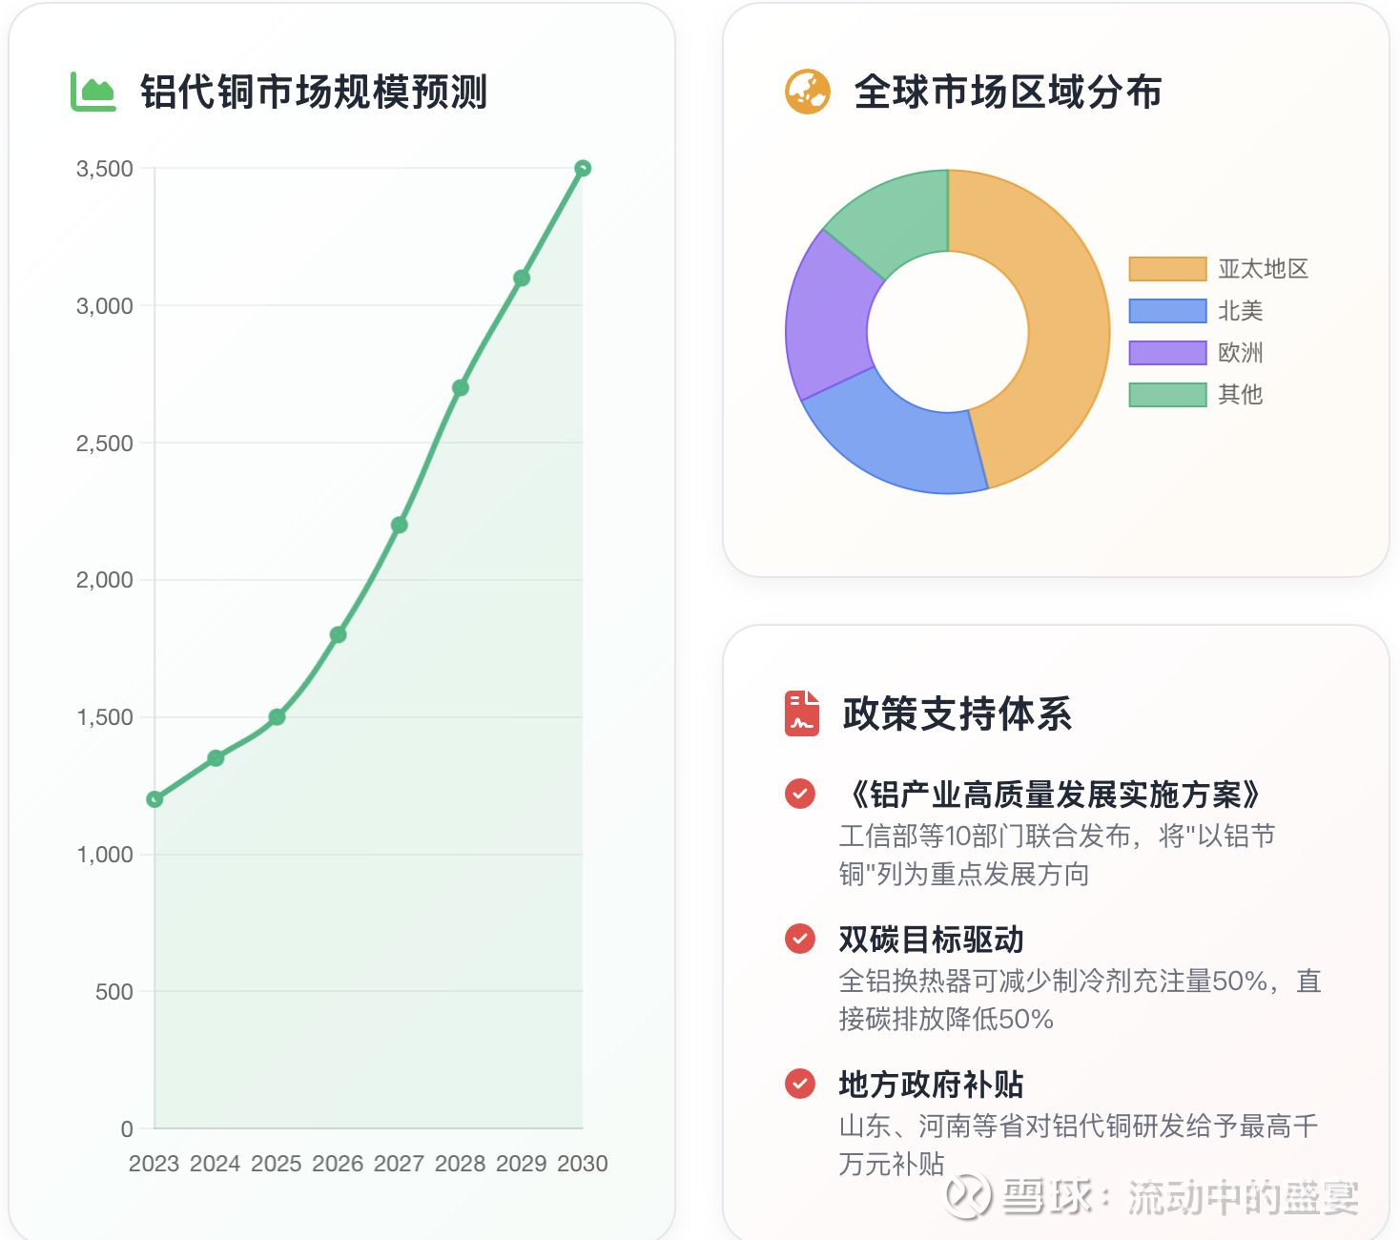Click the green 其他 legend swatch
This screenshot has width=1400, height=1240.
1168,395
